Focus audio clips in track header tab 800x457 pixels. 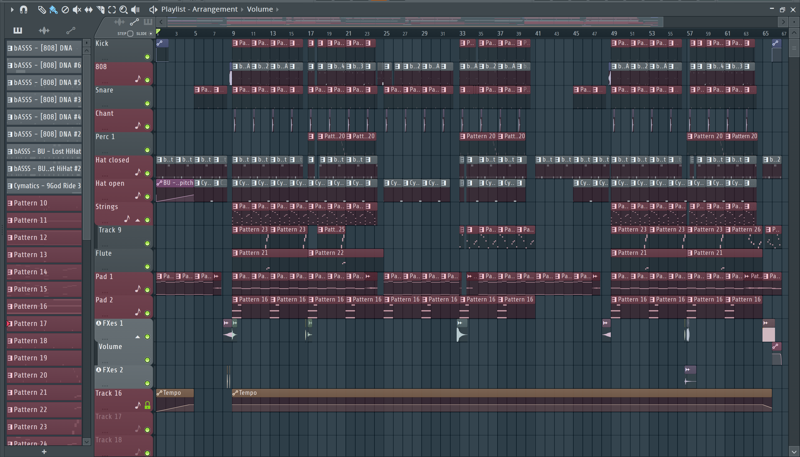(119, 22)
